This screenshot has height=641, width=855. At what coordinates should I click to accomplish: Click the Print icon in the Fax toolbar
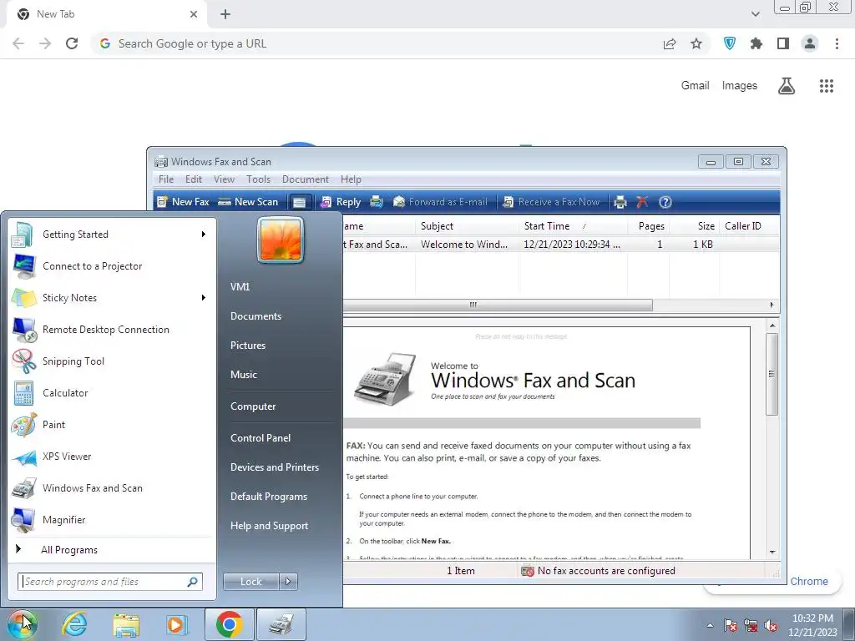pos(620,202)
